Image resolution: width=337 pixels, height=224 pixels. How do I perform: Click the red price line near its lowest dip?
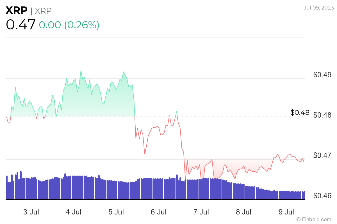pyautogui.click(x=185, y=179)
